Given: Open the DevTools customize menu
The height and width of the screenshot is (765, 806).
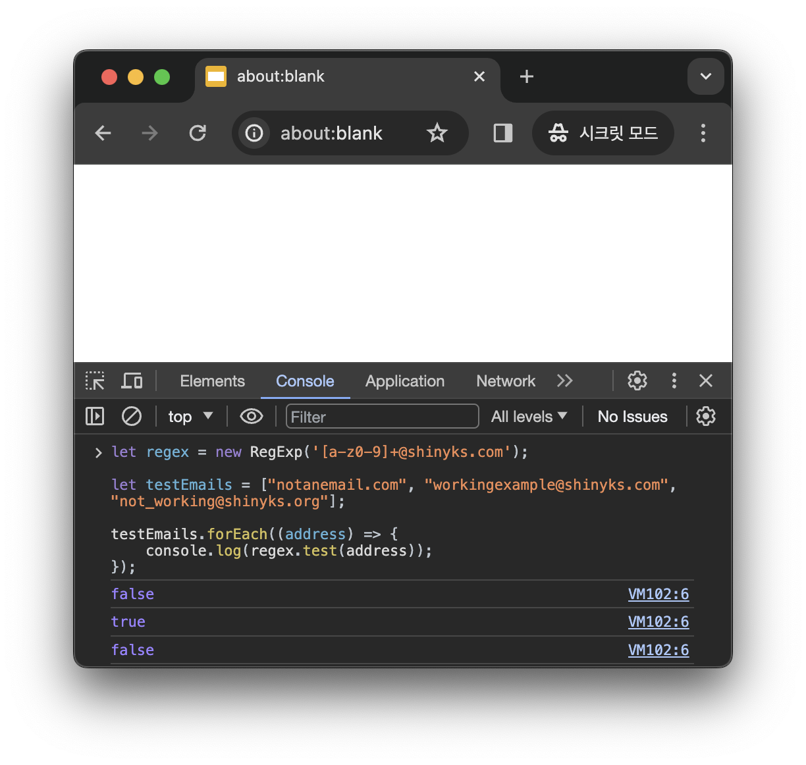Looking at the screenshot, I should [x=674, y=381].
